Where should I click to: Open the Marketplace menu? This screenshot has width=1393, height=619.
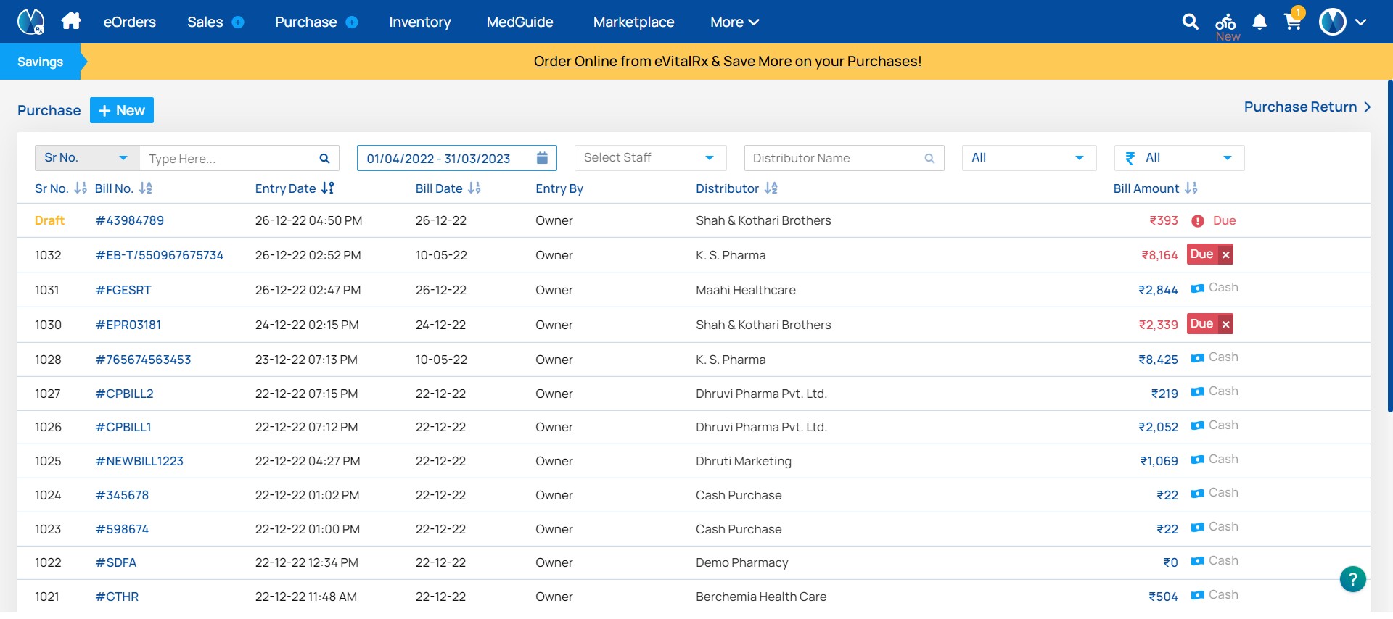point(634,22)
